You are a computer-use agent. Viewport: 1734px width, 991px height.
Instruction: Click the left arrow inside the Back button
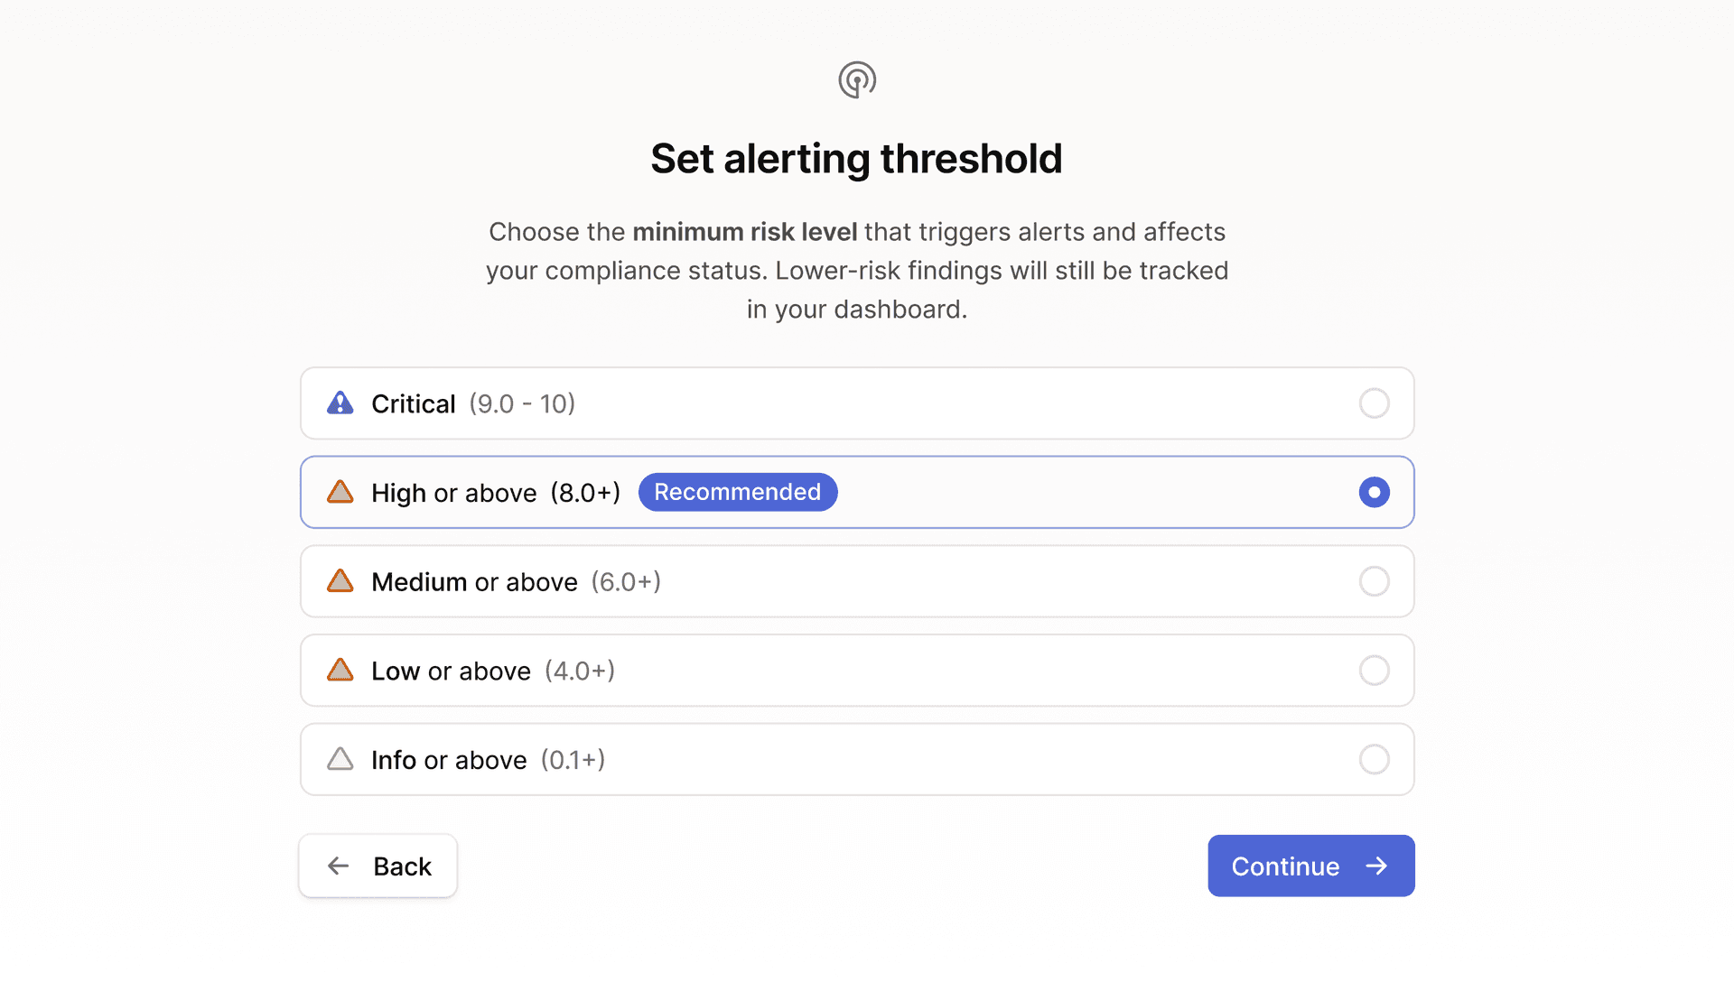point(338,866)
